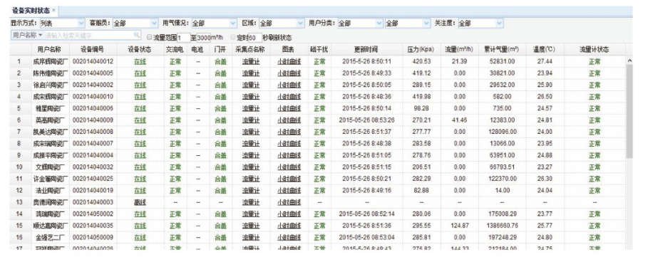
Task: Click 在线 link for device 002014040009
Action: tap(140, 120)
